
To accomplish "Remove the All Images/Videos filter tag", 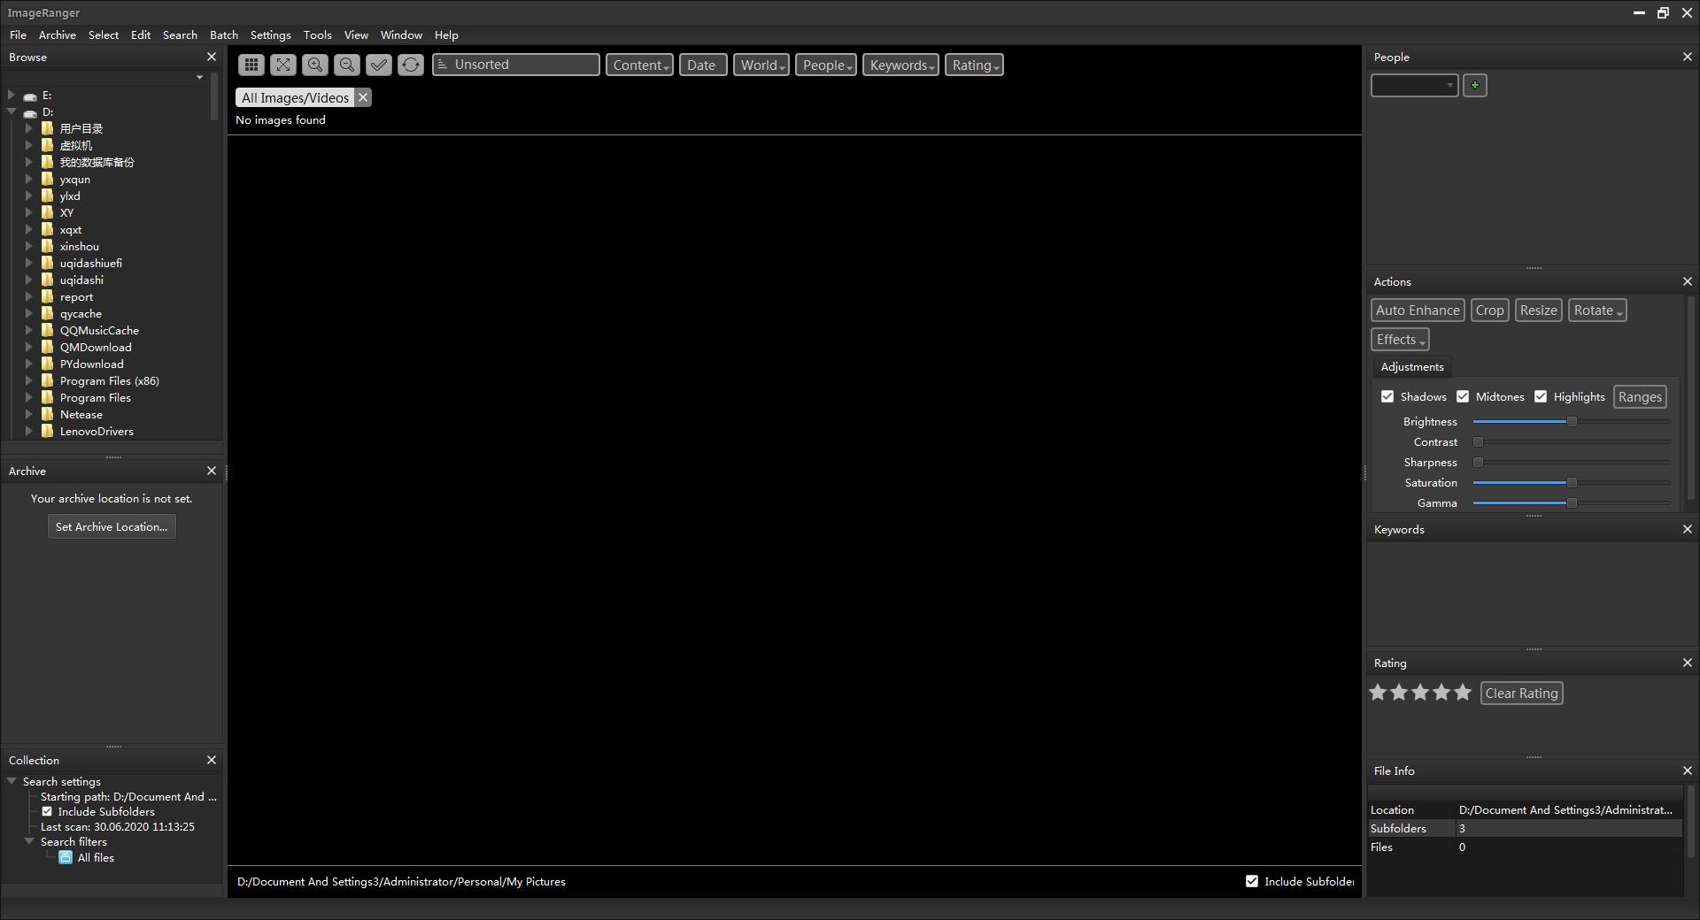I will click(363, 98).
